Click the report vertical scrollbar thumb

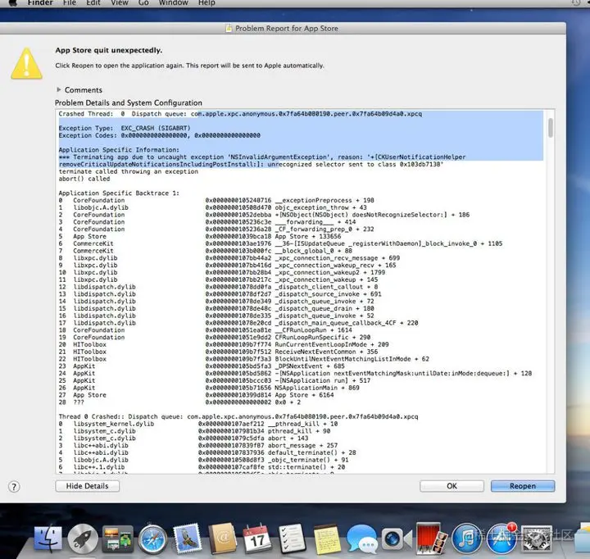coord(550,128)
